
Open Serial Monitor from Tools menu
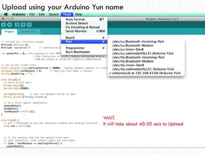click(84, 31)
